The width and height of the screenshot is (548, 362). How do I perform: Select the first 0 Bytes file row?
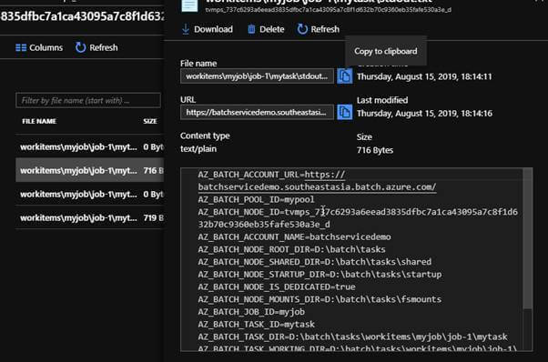point(89,146)
